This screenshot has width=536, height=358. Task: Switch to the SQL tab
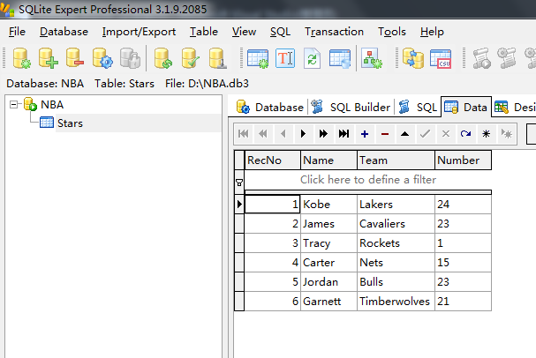point(418,108)
